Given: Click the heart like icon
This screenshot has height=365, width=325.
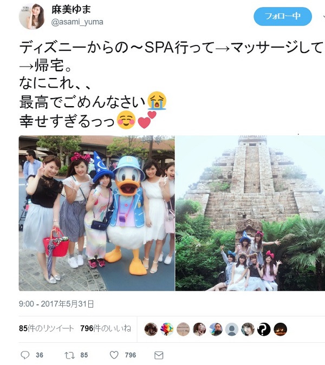Looking at the screenshot, I should point(114,355).
